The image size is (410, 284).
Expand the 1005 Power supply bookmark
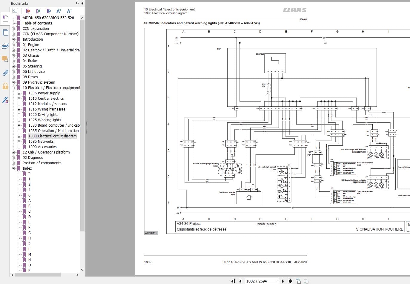click(x=19, y=93)
